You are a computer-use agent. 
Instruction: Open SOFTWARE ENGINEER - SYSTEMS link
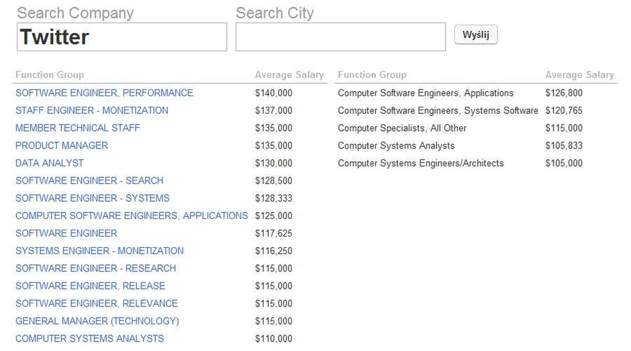tap(93, 198)
